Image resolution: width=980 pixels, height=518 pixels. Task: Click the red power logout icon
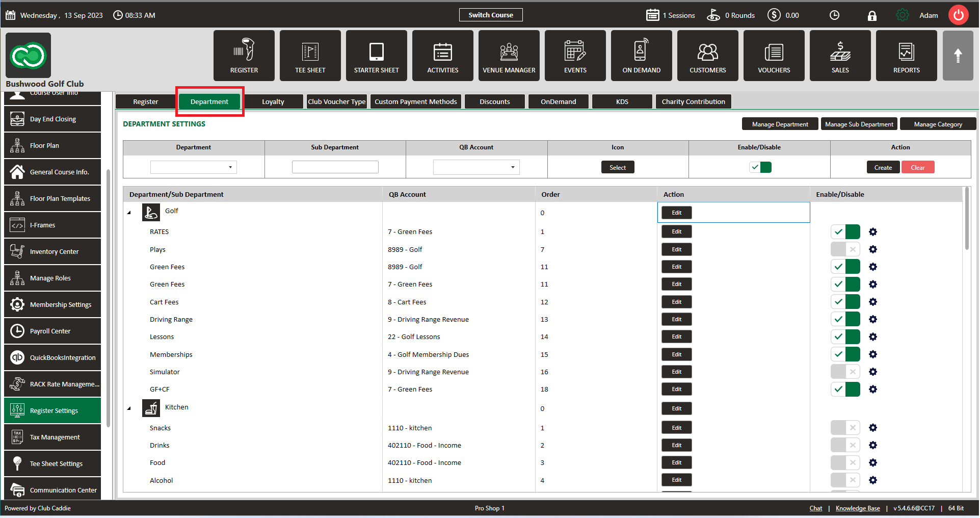tap(958, 15)
